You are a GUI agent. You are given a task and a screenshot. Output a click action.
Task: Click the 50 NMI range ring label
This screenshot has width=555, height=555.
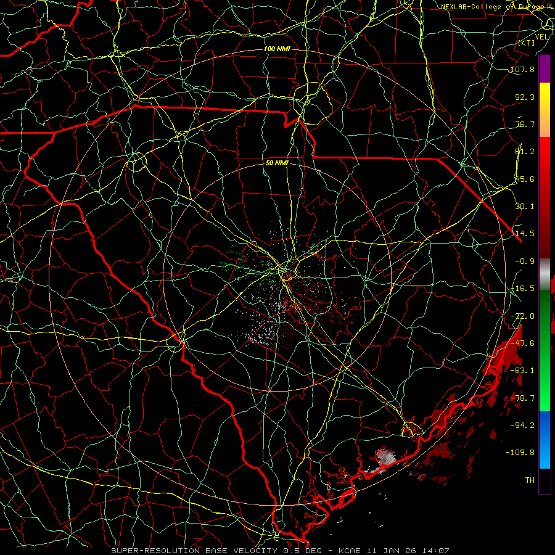pyautogui.click(x=277, y=163)
